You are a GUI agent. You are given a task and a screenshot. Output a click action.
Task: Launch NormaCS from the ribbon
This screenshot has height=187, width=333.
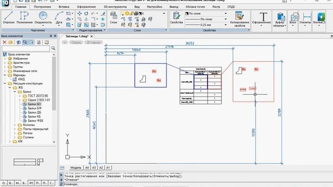coord(319,19)
